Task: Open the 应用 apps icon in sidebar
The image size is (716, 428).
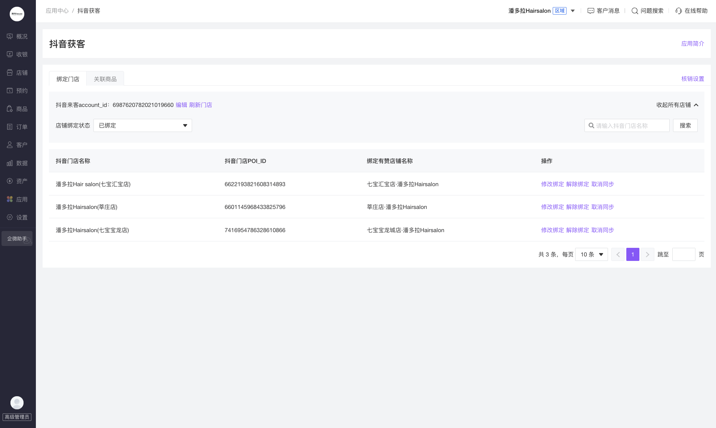Action: click(10, 199)
